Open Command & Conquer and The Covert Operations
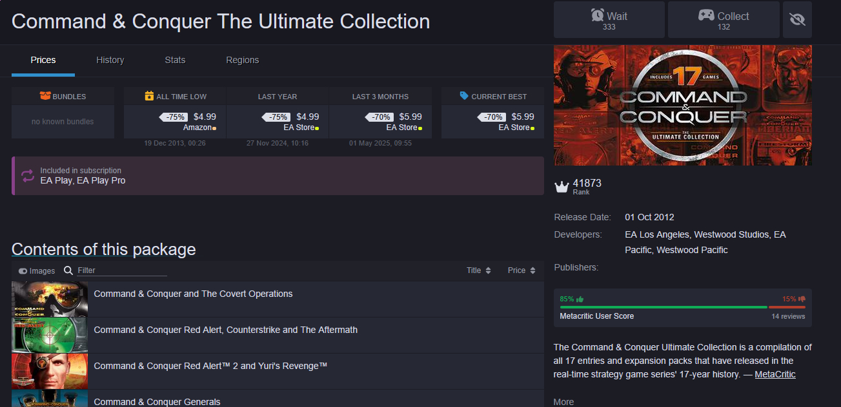This screenshot has width=841, height=407. click(194, 294)
